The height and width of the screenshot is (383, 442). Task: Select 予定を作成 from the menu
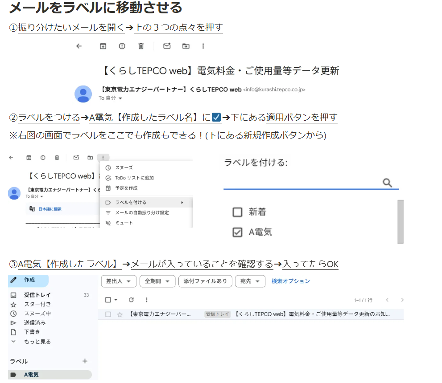[x=146, y=188]
